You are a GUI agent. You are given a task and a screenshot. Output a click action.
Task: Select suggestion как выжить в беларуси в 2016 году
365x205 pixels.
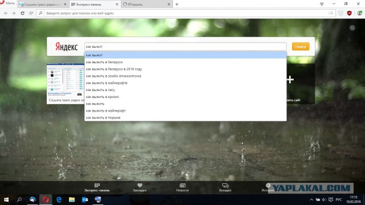point(185,69)
